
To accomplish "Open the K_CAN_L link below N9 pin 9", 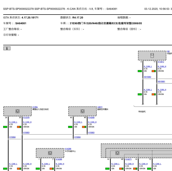I will coord(148,66).
